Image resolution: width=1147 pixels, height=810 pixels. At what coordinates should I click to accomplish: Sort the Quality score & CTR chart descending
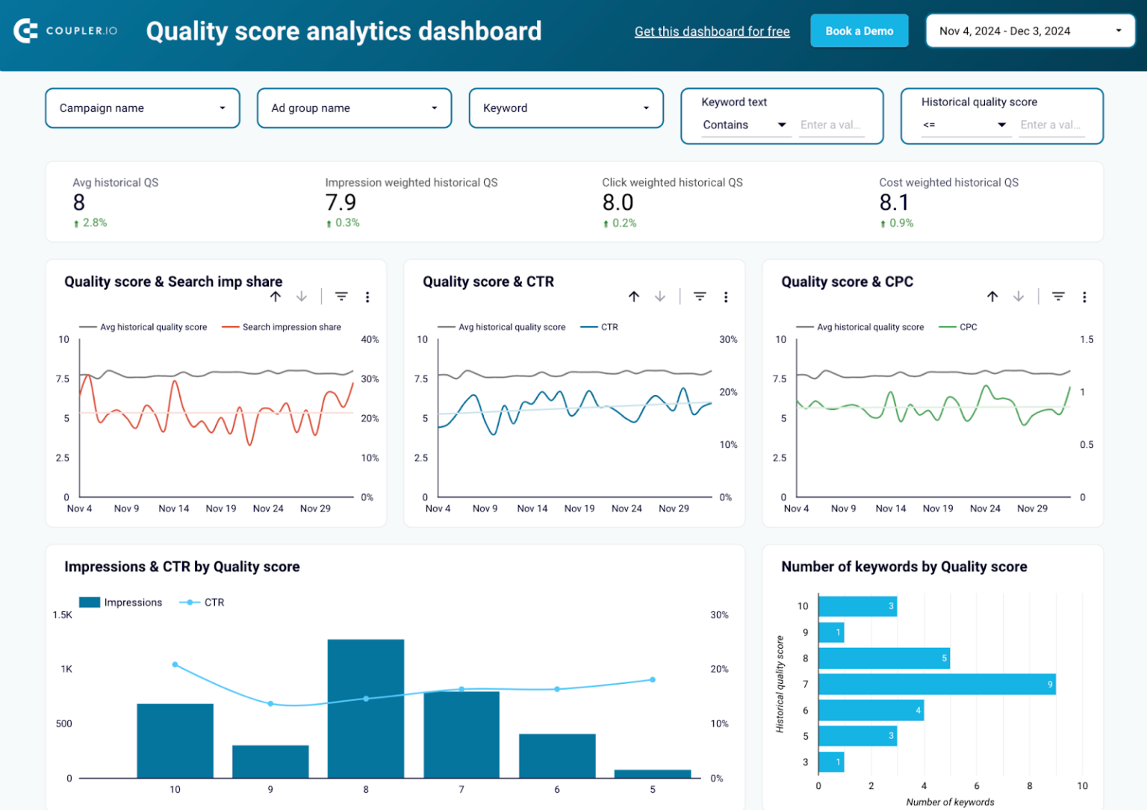tap(661, 296)
